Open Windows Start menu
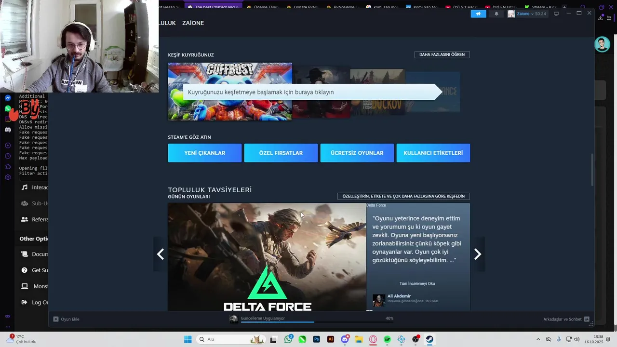 pyautogui.click(x=188, y=339)
